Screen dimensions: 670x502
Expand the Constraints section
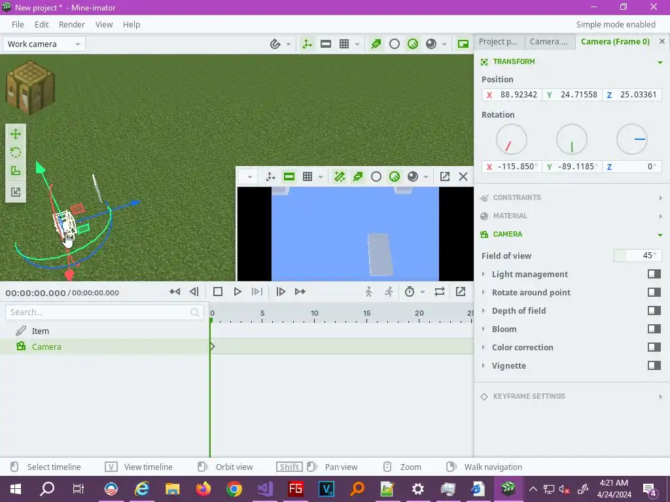tap(660, 198)
